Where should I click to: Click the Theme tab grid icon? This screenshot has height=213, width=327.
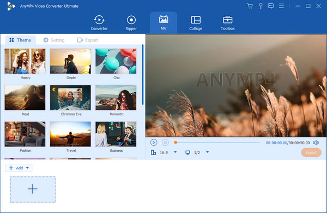11,40
